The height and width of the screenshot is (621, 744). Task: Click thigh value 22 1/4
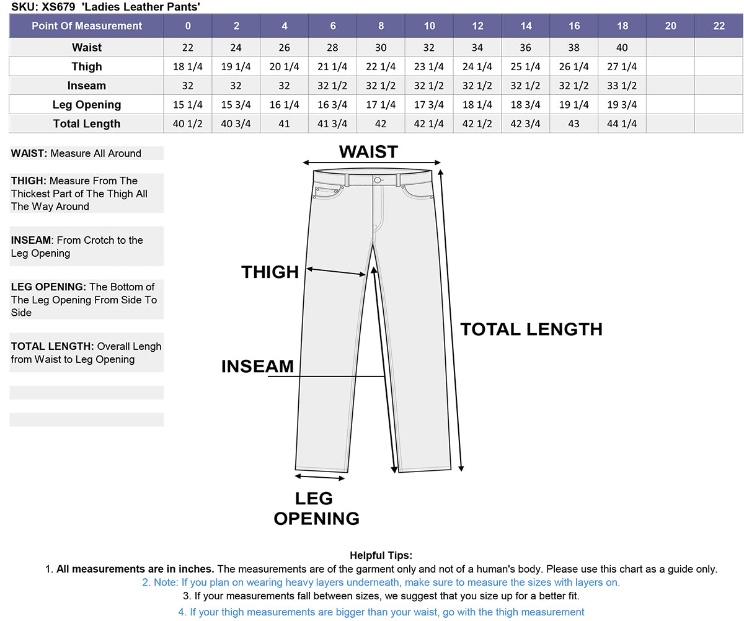click(x=381, y=67)
